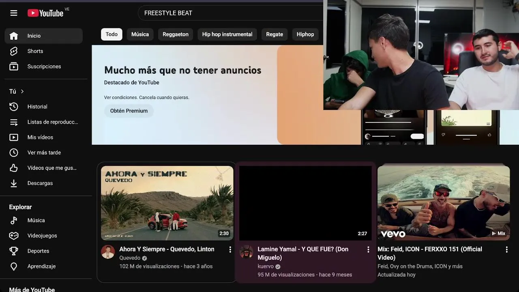This screenshot has height=292, width=519.
Task: Open Mix: Feid, ICON - FERXXO 151 title
Action: point(430,253)
